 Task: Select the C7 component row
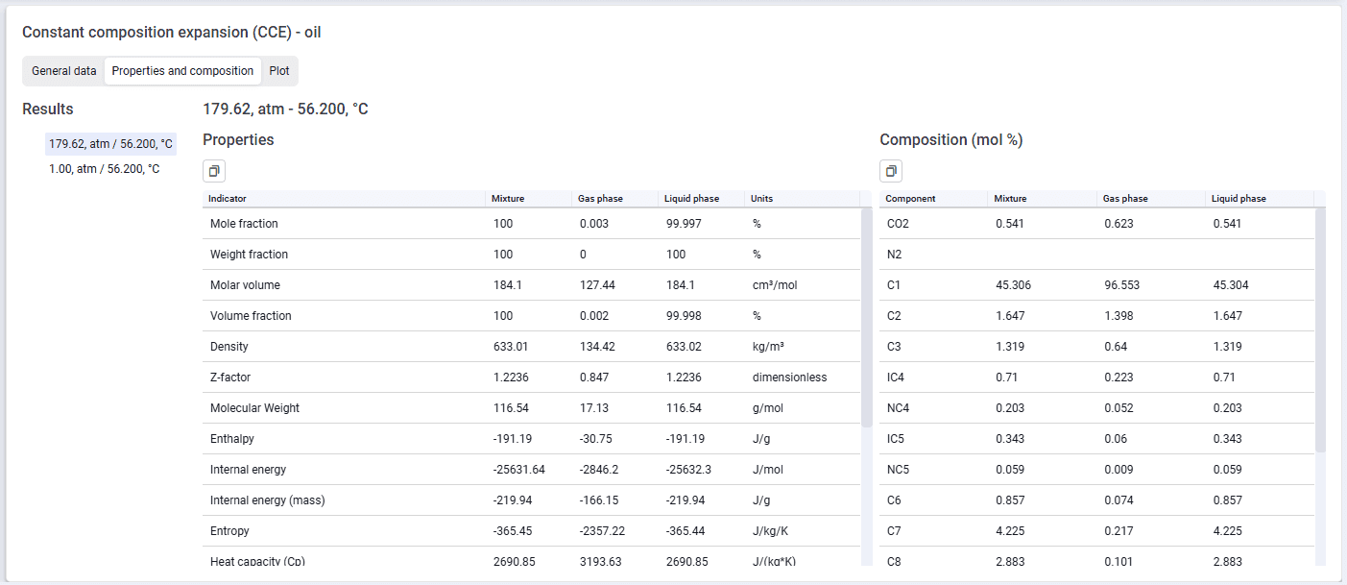[x=1097, y=531]
